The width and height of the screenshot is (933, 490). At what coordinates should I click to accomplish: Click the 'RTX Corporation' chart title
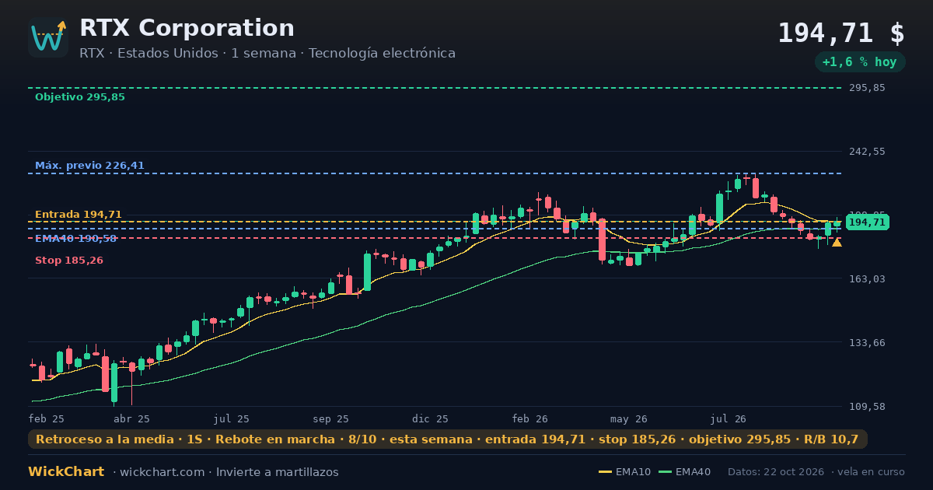click(187, 28)
